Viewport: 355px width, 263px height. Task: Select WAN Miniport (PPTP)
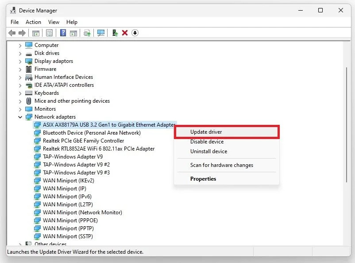coord(68,228)
